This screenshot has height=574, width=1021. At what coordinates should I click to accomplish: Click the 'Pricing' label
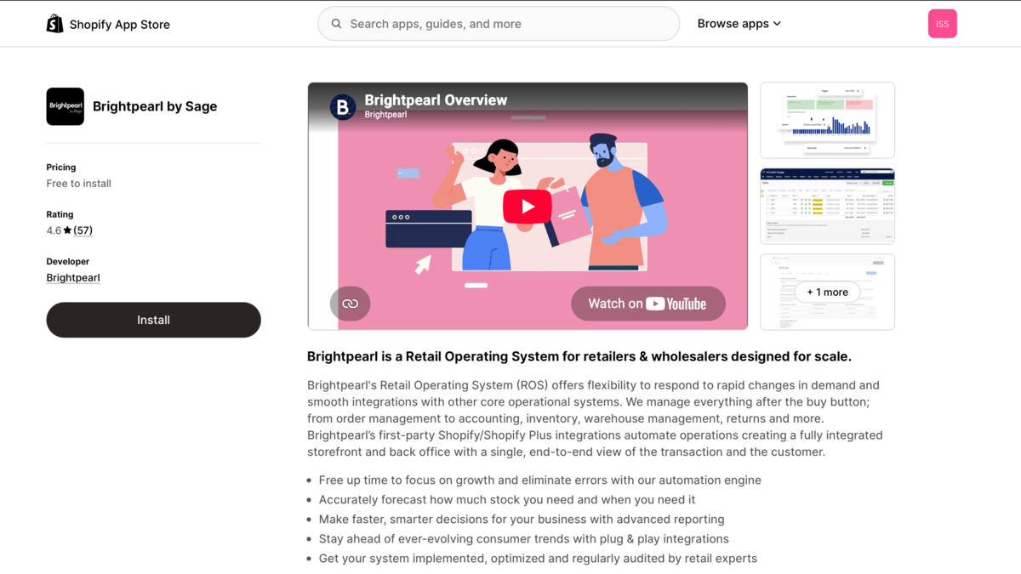point(61,168)
